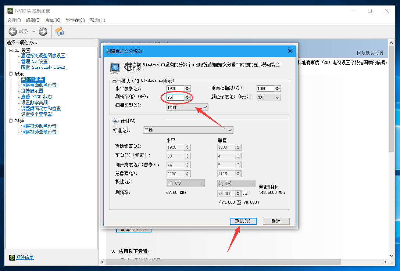
Task: Collapse the 显示 tree node
Action: (11, 74)
